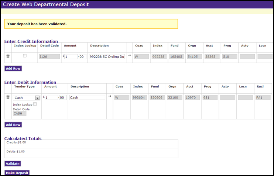Check the credit Index Lookup checkbox

(25, 56)
